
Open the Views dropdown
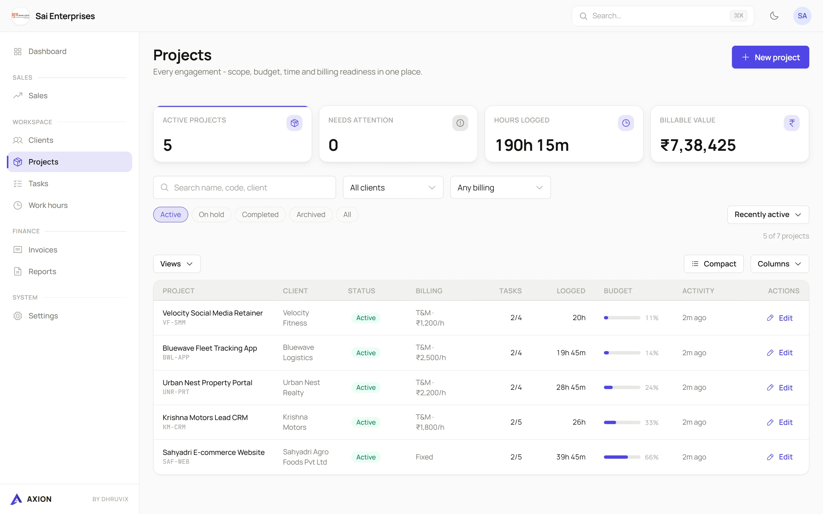177,264
